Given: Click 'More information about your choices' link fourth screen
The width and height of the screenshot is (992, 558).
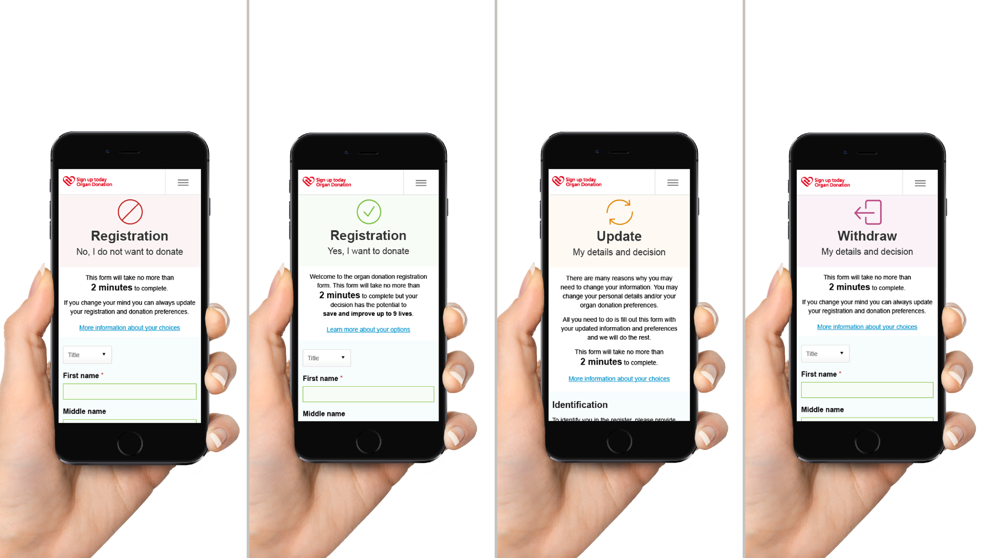Looking at the screenshot, I should 867,327.
